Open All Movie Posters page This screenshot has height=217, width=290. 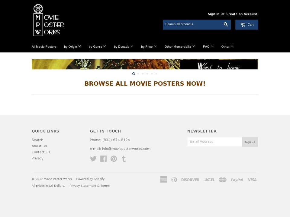pyautogui.click(x=44, y=47)
